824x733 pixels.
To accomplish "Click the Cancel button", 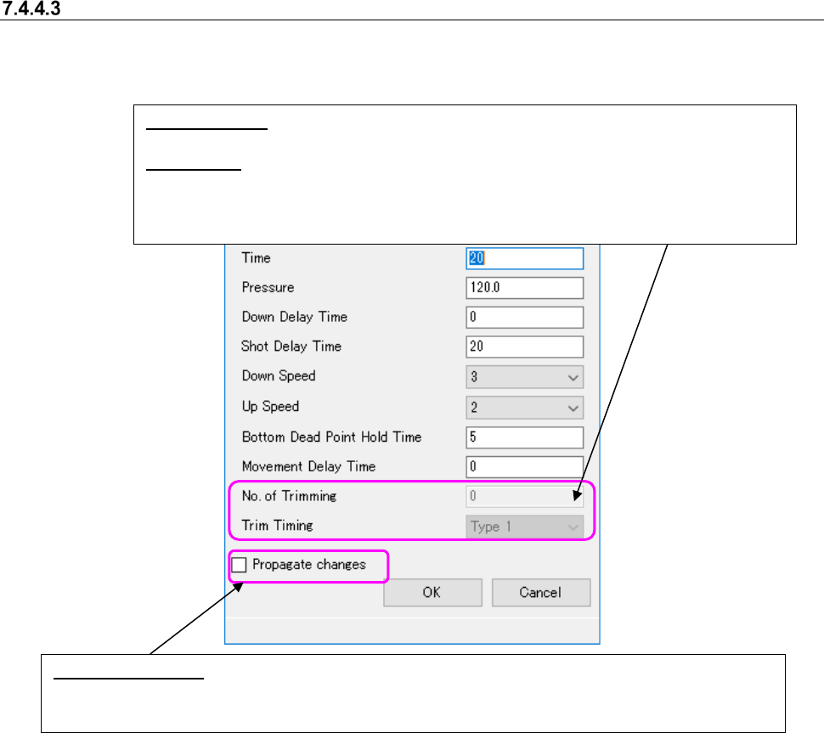I will click(541, 593).
